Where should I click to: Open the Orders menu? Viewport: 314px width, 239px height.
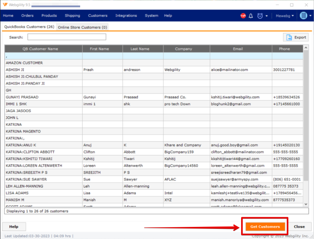point(27,16)
